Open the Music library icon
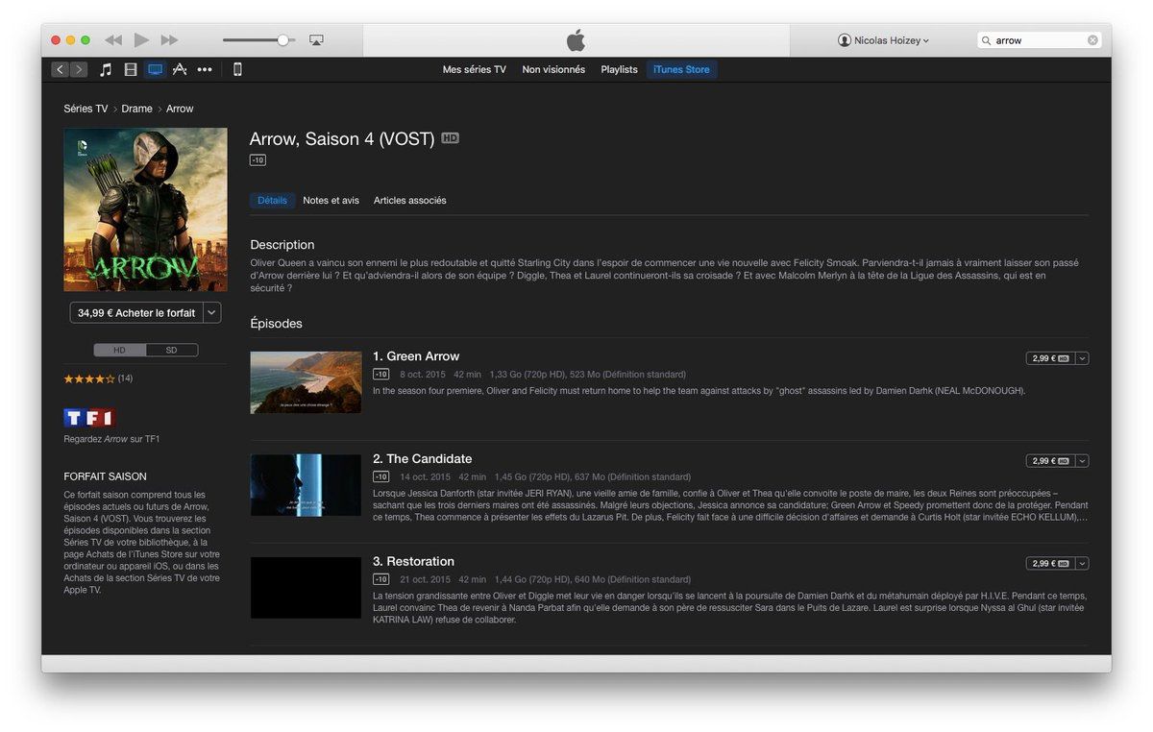Viewport: 1153px width, 732px height. tap(106, 69)
